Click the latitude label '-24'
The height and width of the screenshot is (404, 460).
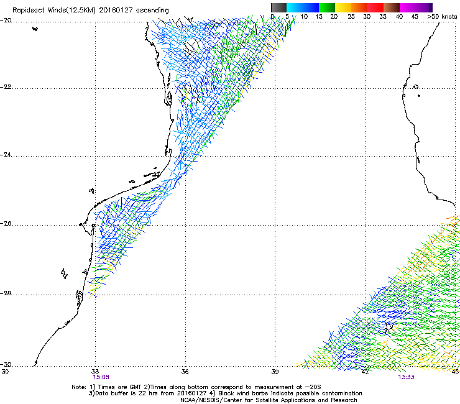pos(6,155)
